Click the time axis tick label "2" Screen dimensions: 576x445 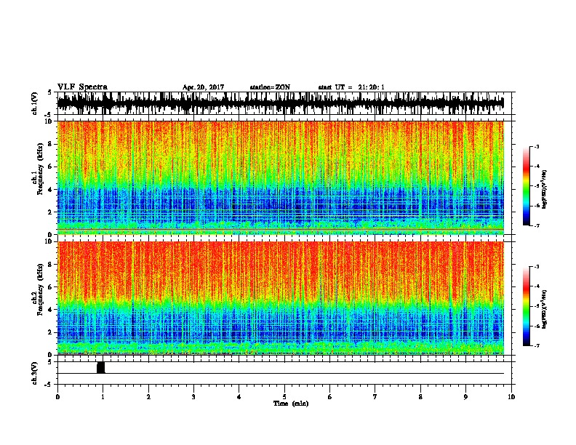pyautogui.click(x=148, y=397)
